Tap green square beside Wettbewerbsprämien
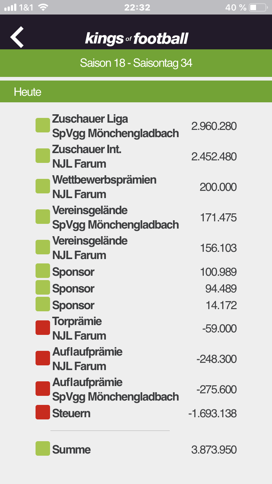Screen dimensions: 272x484 (x=43, y=186)
